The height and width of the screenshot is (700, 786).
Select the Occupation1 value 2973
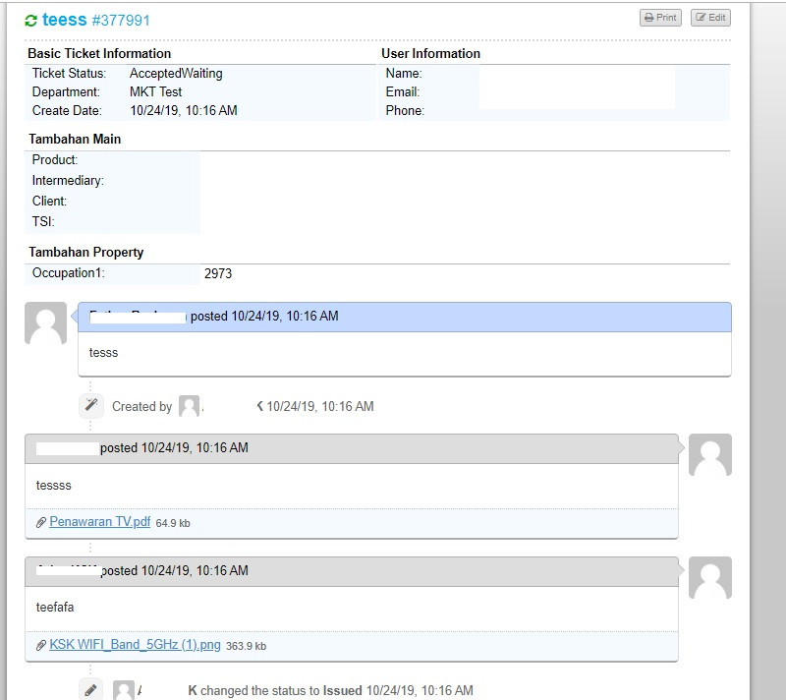pyautogui.click(x=218, y=274)
